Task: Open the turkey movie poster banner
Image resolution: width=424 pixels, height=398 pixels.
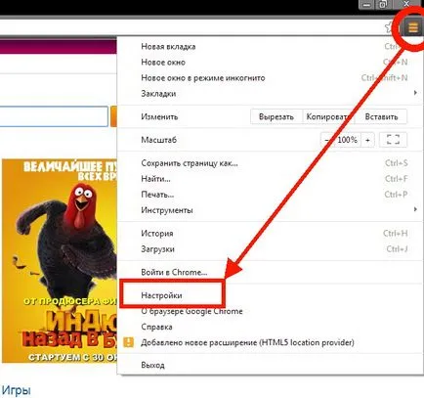Action: click(x=60, y=260)
